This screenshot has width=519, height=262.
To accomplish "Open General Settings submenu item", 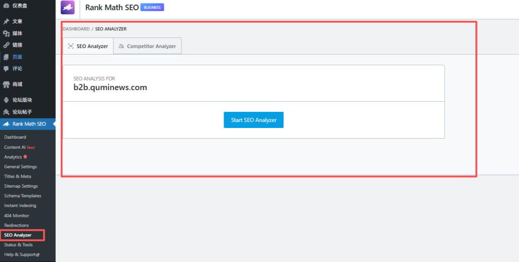I will 20,167.
